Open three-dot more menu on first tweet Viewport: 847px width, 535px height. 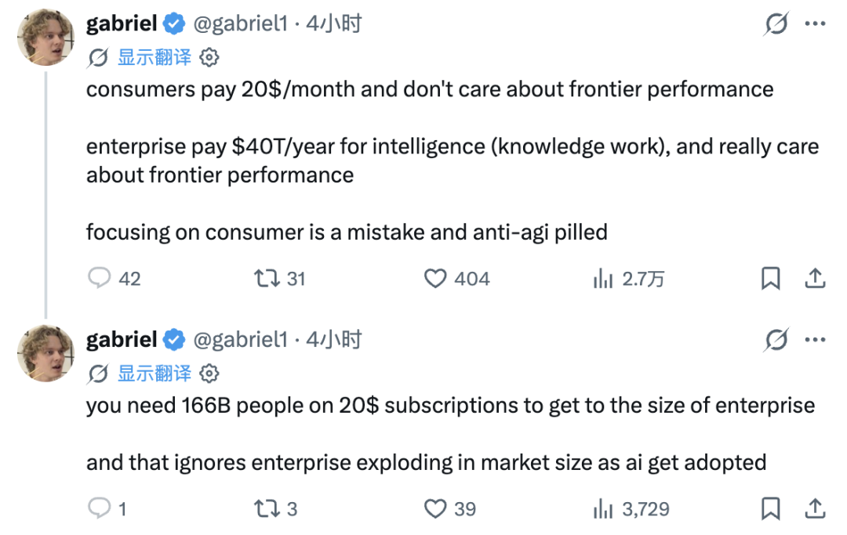[815, 23]
